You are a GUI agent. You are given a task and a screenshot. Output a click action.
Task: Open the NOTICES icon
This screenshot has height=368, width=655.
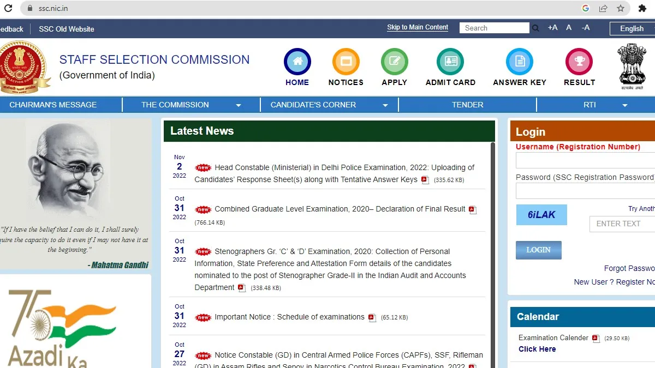346,62
